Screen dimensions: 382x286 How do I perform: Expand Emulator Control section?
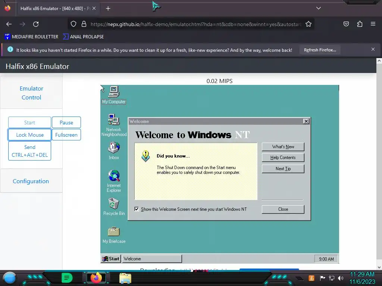(31, 93)
